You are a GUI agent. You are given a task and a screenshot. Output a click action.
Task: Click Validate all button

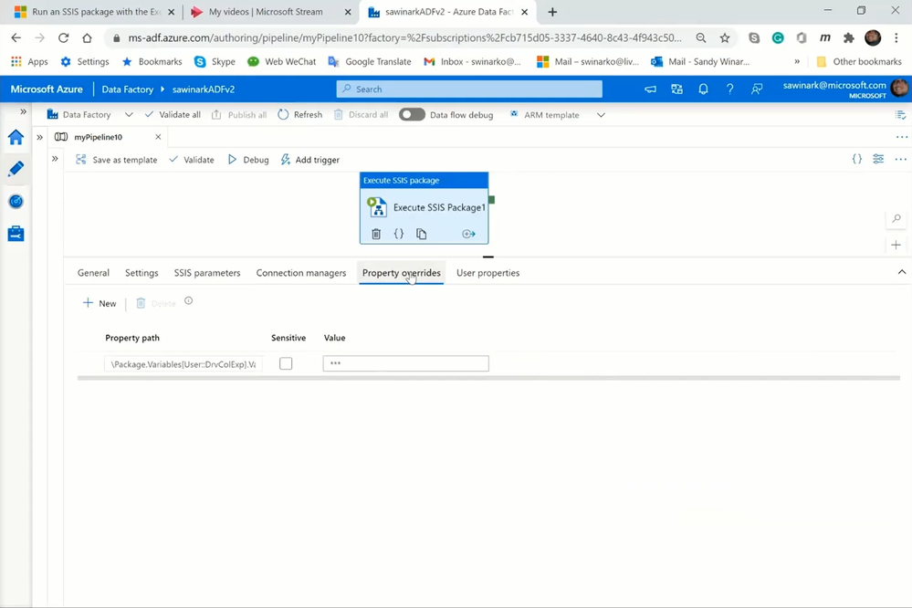coord(173,115)
